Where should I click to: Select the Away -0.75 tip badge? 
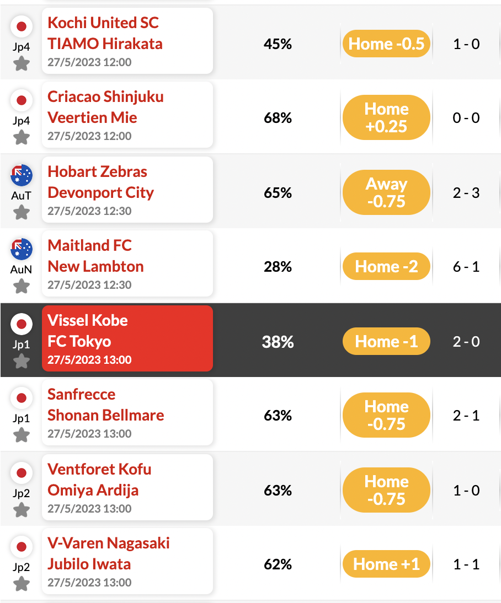386,192
